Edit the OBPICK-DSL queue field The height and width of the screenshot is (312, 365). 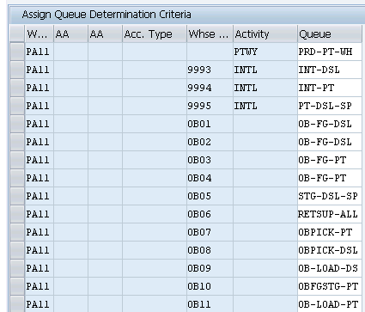[330, 250]
